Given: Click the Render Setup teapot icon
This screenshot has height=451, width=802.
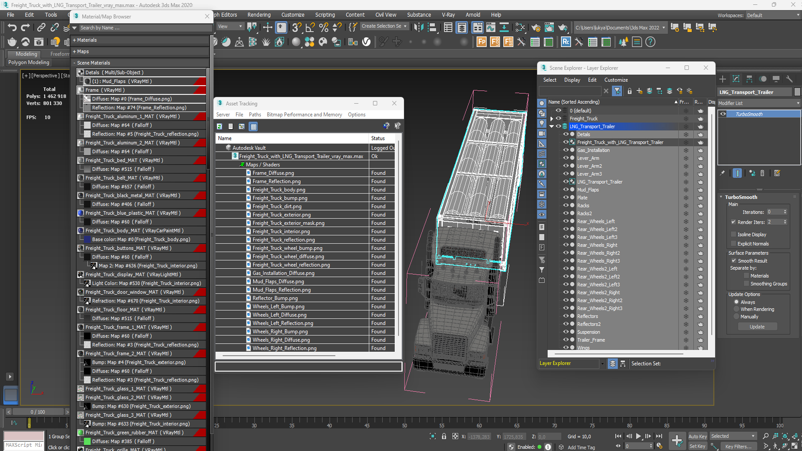Looking at the screenshot, I should [536, 28].
